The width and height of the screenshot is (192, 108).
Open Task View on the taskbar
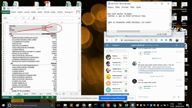pyautogui.click(x=58, y=105)
